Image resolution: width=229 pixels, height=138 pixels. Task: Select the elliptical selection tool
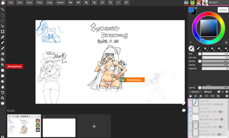click(x=2, y=20)
